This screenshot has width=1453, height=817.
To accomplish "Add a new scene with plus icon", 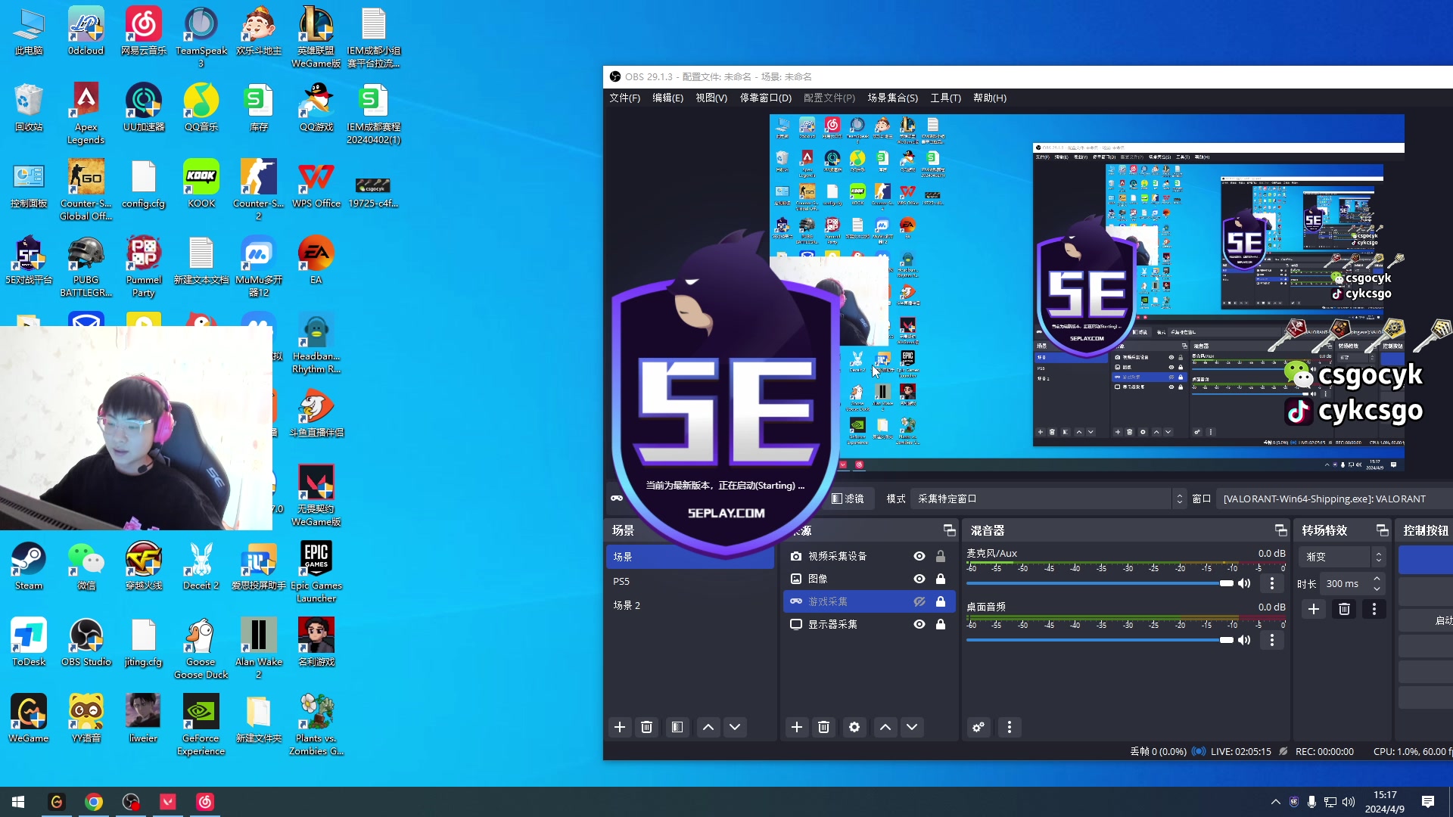I will [x=620, y=727].
